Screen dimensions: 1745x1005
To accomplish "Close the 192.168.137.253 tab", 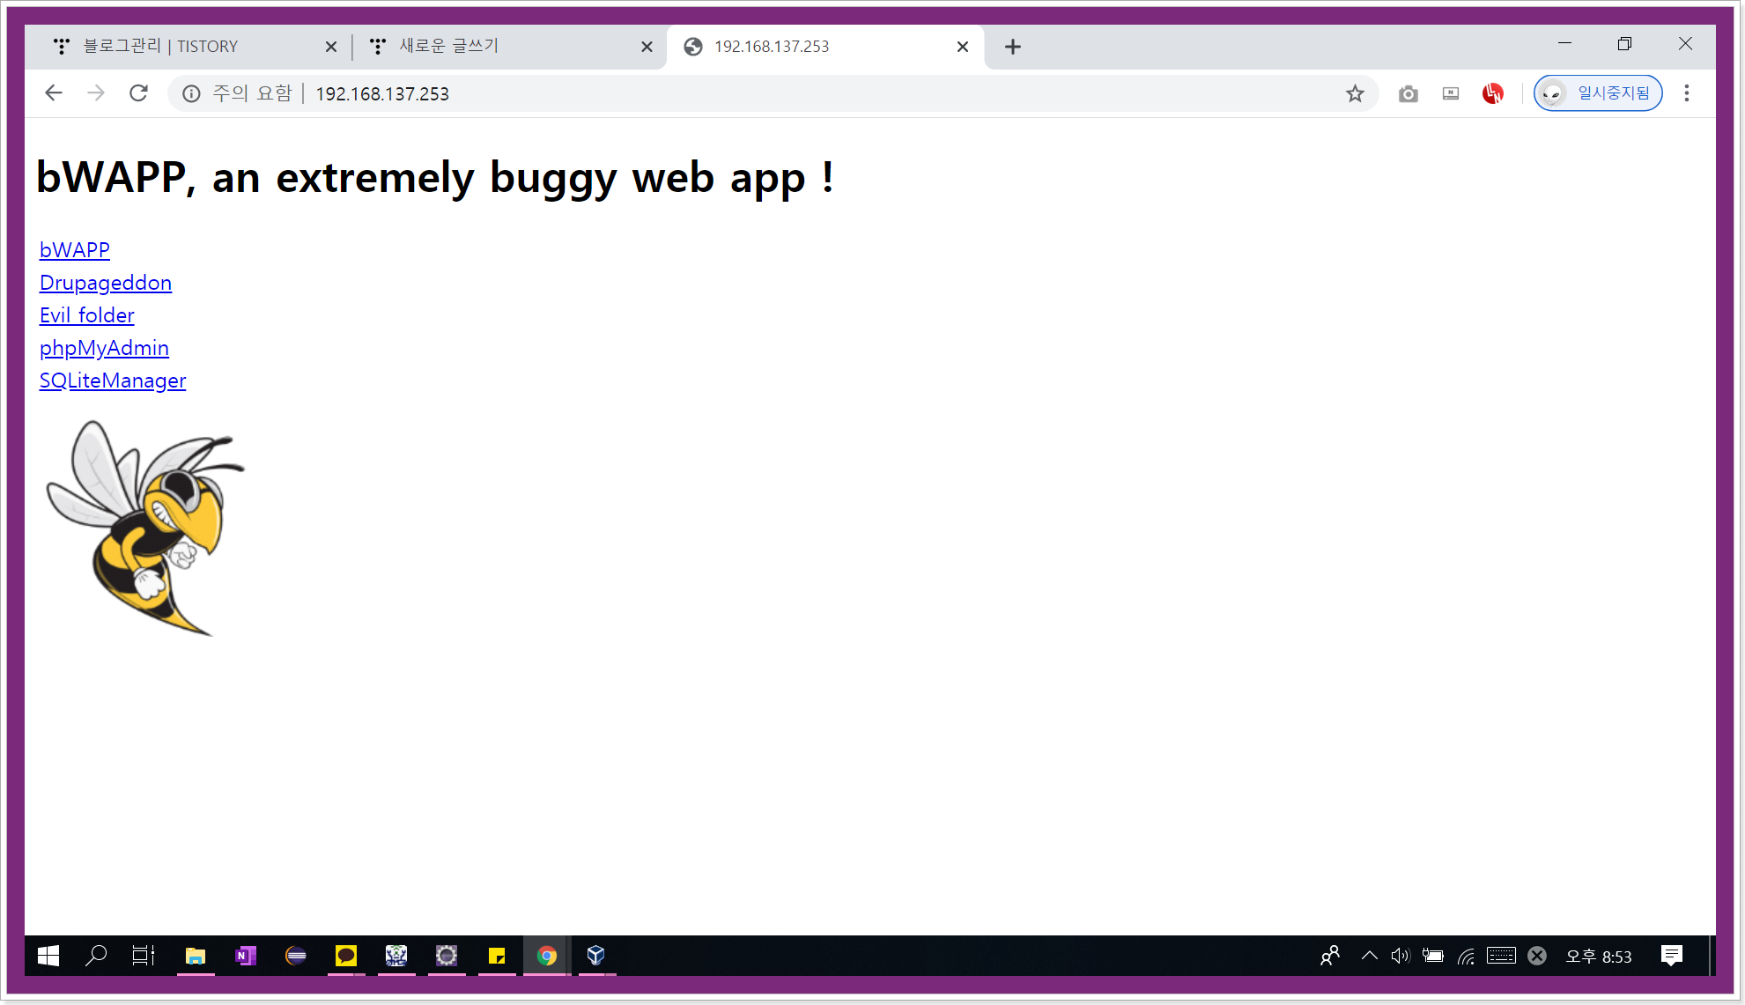I will 962,47.
